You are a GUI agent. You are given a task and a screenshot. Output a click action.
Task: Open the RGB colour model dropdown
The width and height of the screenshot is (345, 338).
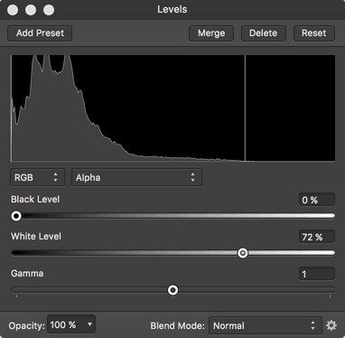pyautogui.click(x=37, y=177)
